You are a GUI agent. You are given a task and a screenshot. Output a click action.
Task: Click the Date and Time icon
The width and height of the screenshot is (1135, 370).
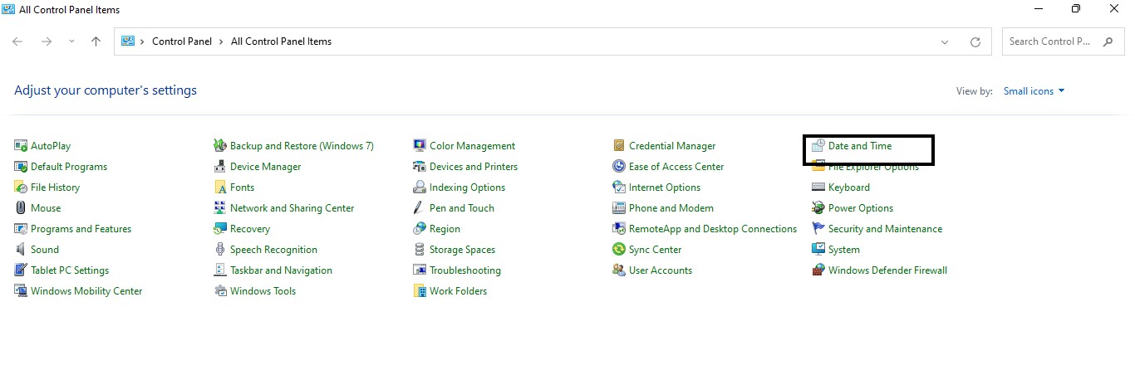818,146
